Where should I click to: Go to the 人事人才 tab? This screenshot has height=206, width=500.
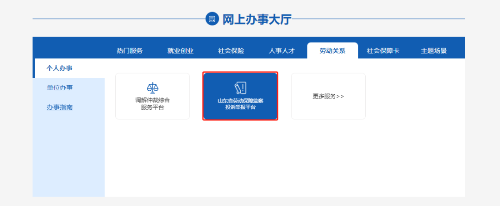[281, 51]
